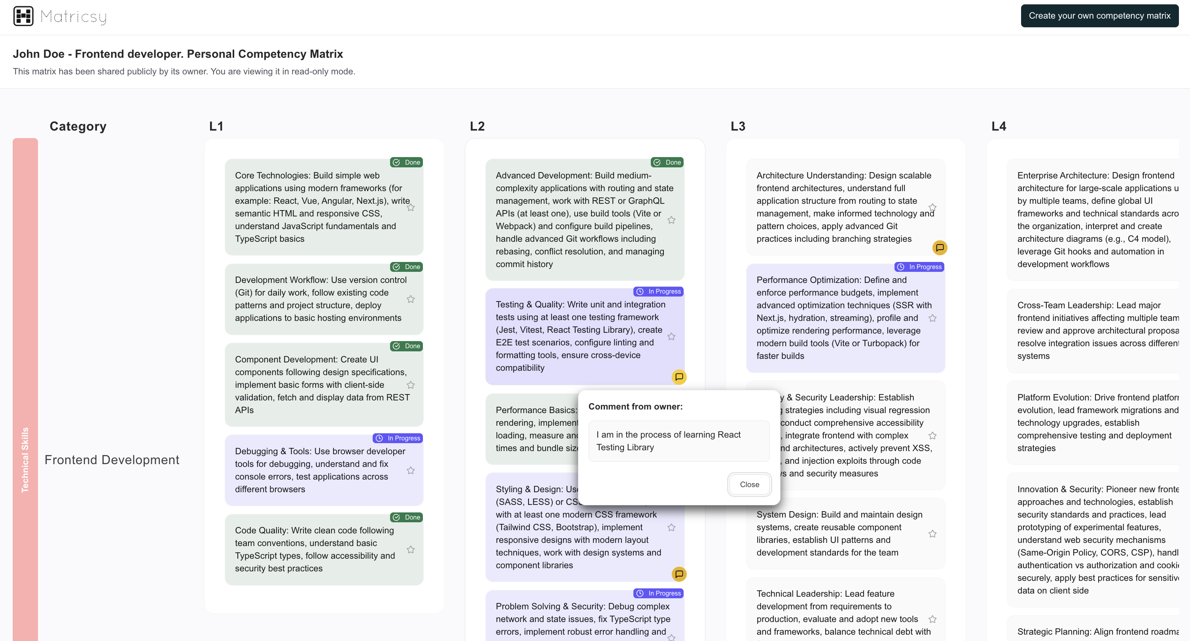Click the Matricsy brand name link
The image size is (1190, 641).
74,17
